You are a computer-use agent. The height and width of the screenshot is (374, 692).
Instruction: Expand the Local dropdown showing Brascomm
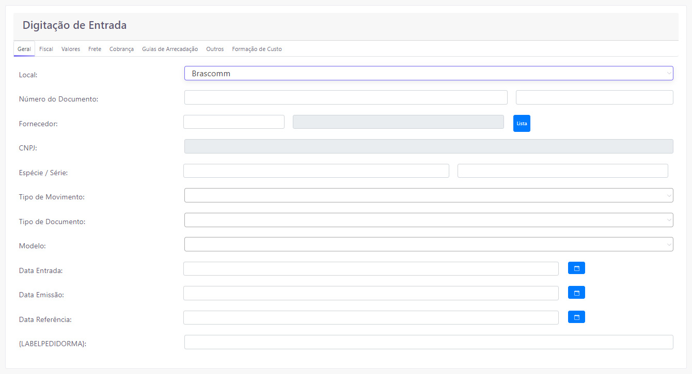click(428, 74)
